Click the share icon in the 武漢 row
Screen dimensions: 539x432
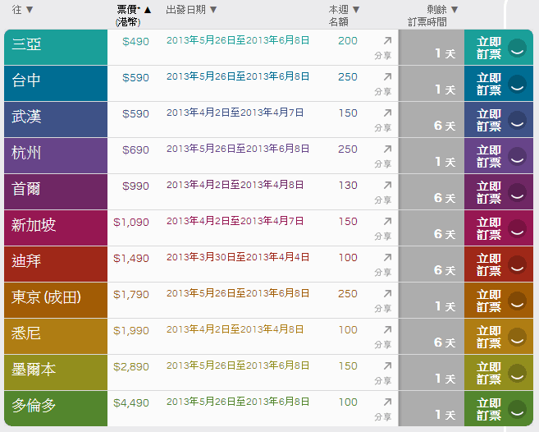(x=387, y=113)
